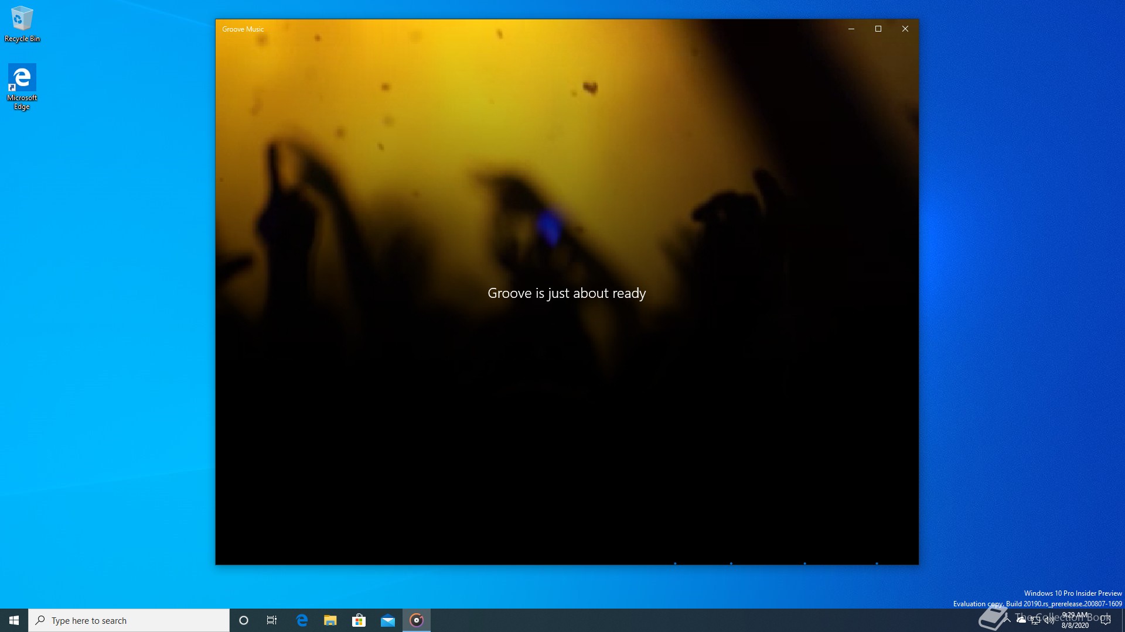The width and height of the screenshot is (1125, 632).
Task: Minimize the Groove Music window
Action: (x=851, y=29)
